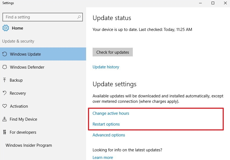Open Change active hours link
This screenshot has width=230, height=160.
tap(111, 113)
